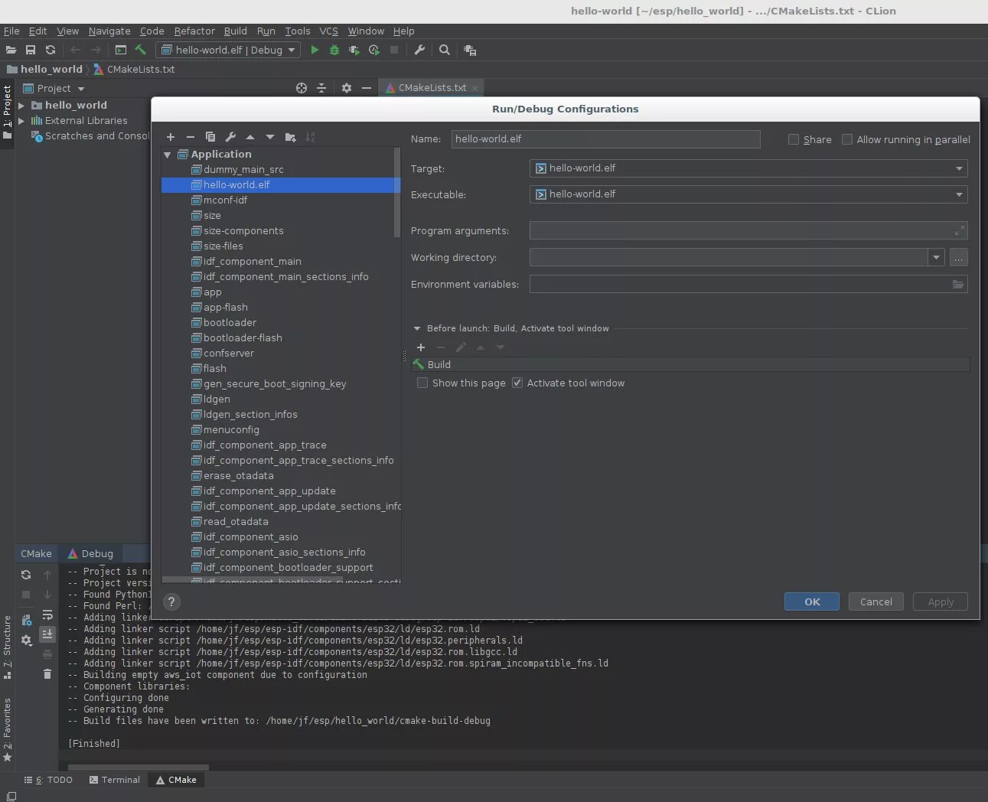Expand External Libraries node
Screen dimensions: 988x802
(21, 121)
